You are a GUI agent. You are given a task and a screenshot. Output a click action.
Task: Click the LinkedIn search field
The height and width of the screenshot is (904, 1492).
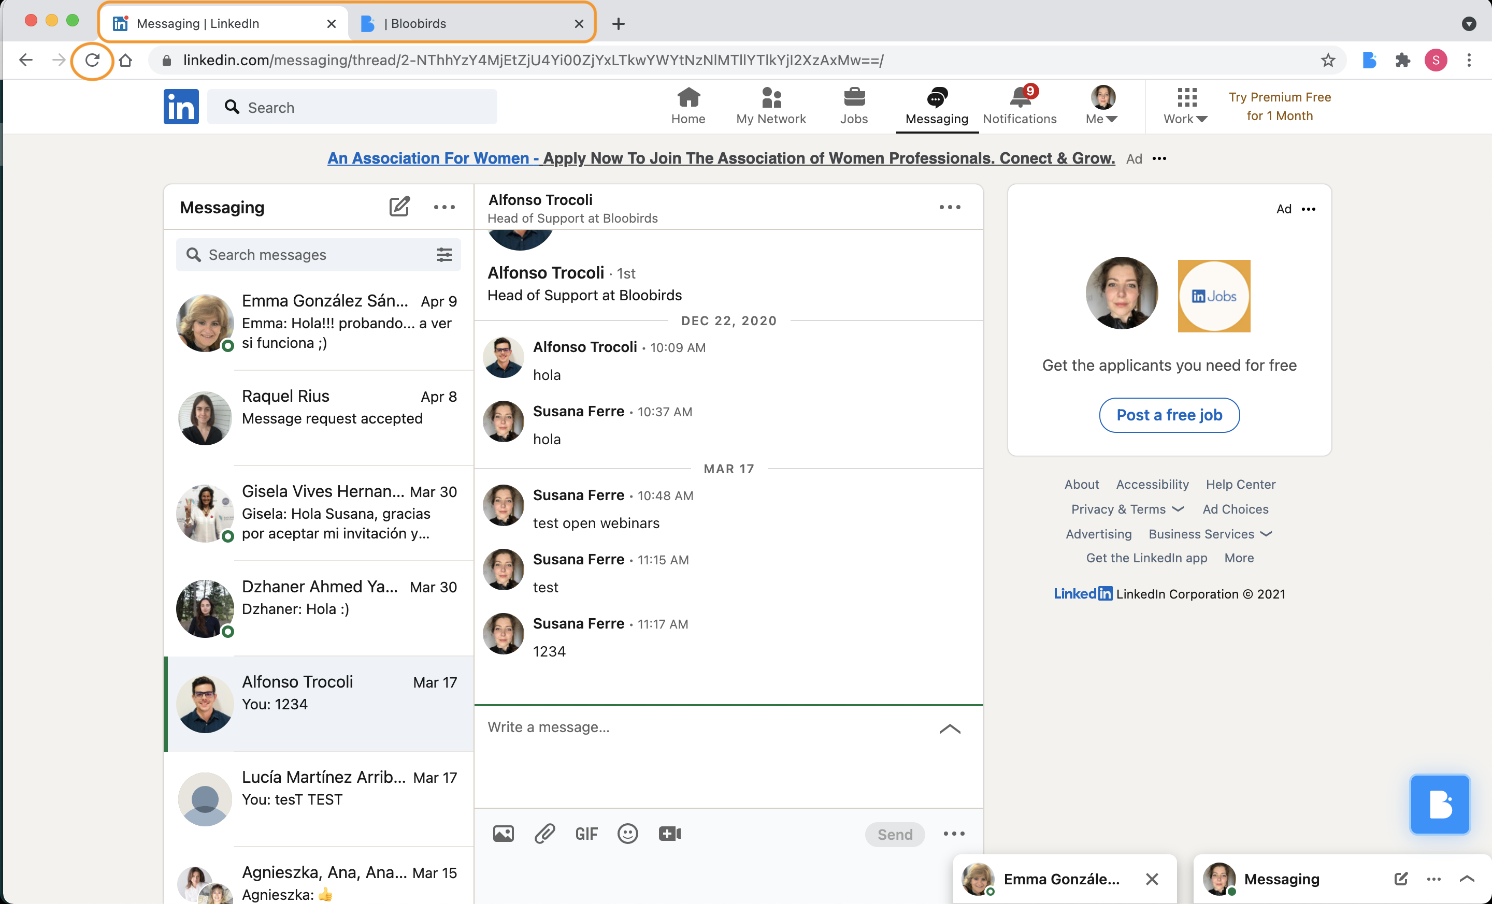[x=352, y=107]
